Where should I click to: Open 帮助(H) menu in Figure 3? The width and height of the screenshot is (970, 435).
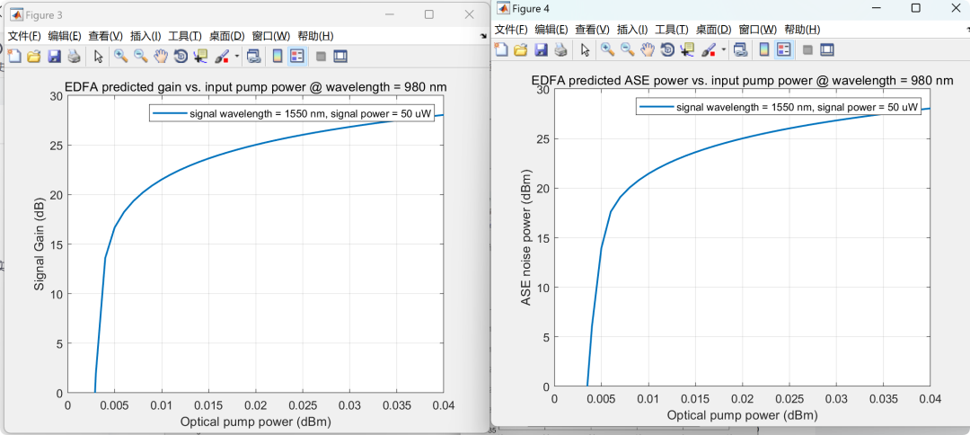315,36
